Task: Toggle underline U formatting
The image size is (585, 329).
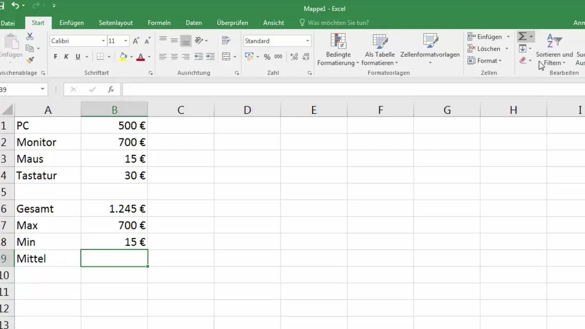Action: coord(78,57)
